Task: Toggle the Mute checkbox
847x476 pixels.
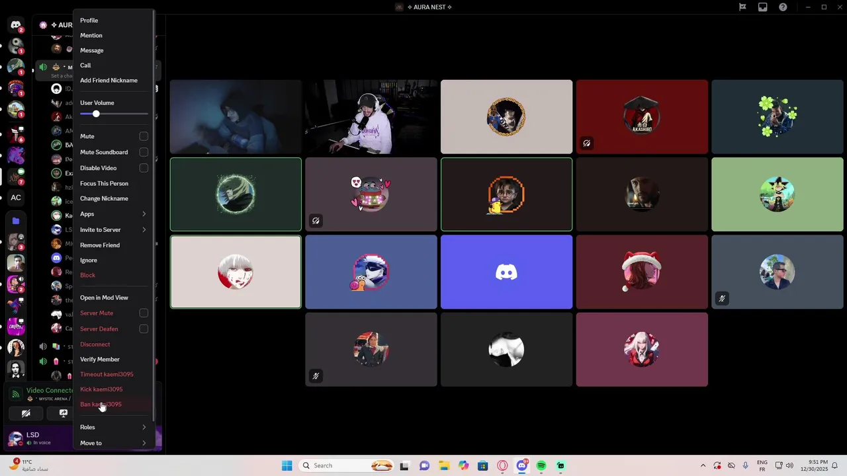Action: [x=144, y=136]
